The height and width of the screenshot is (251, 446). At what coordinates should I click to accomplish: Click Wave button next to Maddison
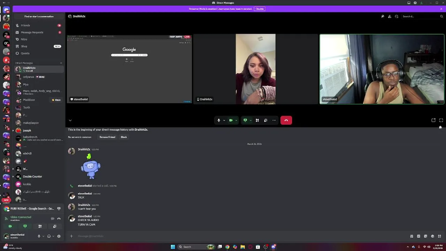pos(56,100)
